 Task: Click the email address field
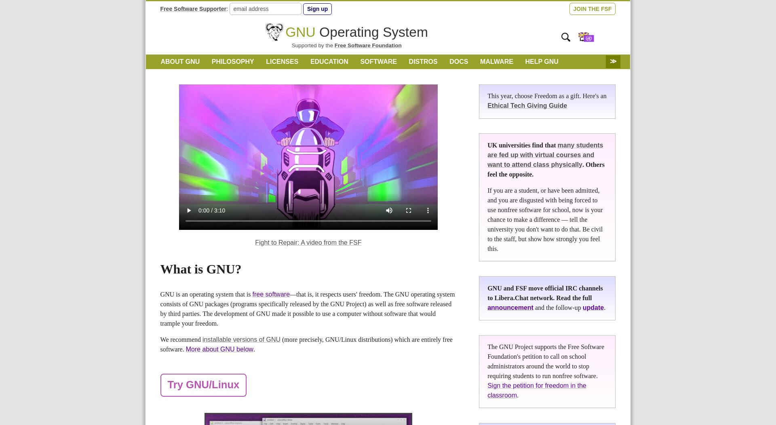[266, 9]
